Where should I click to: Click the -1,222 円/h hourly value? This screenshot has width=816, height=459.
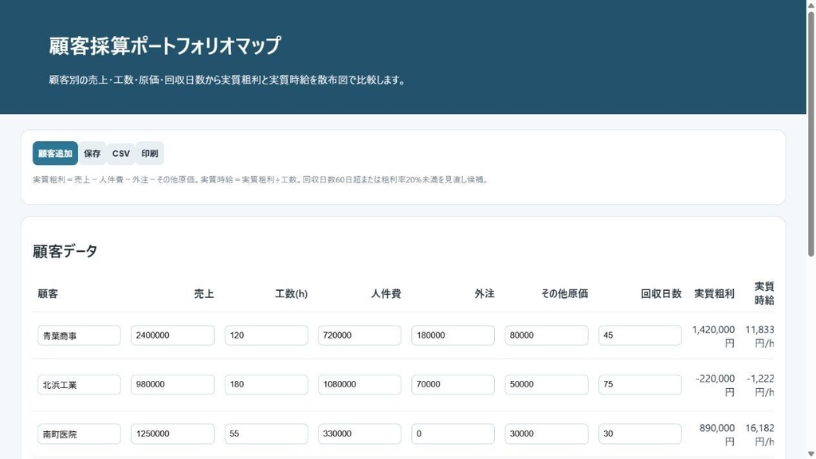(760, 385)
